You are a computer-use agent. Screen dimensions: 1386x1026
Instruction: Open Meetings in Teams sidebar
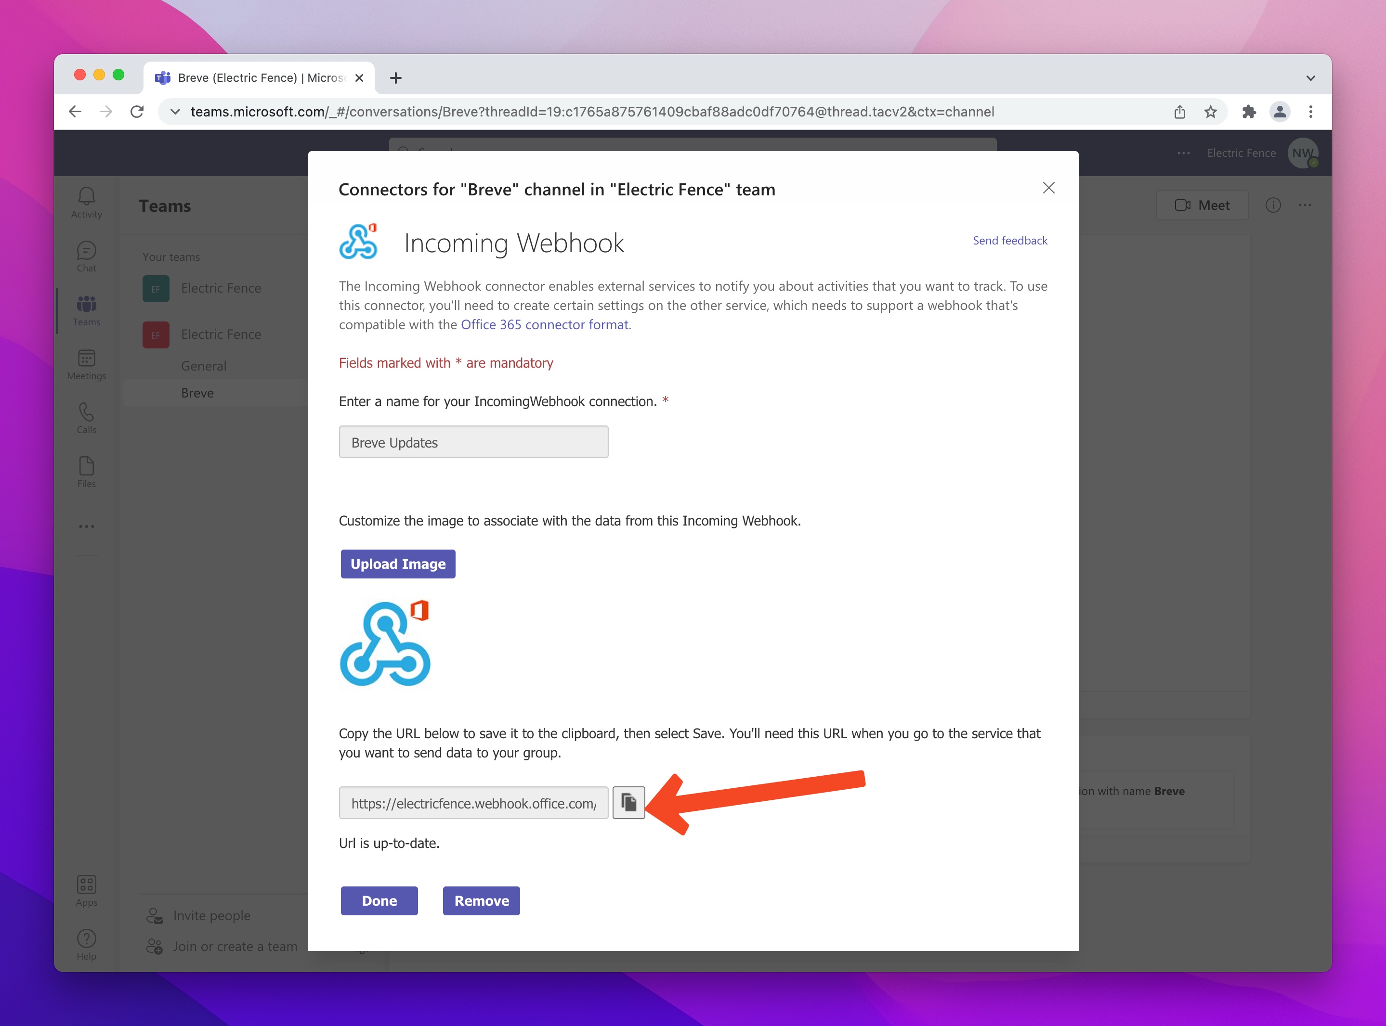point(86,365)
